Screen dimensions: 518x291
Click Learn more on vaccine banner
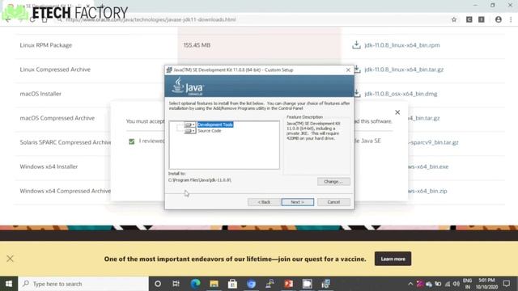(393, 259)
